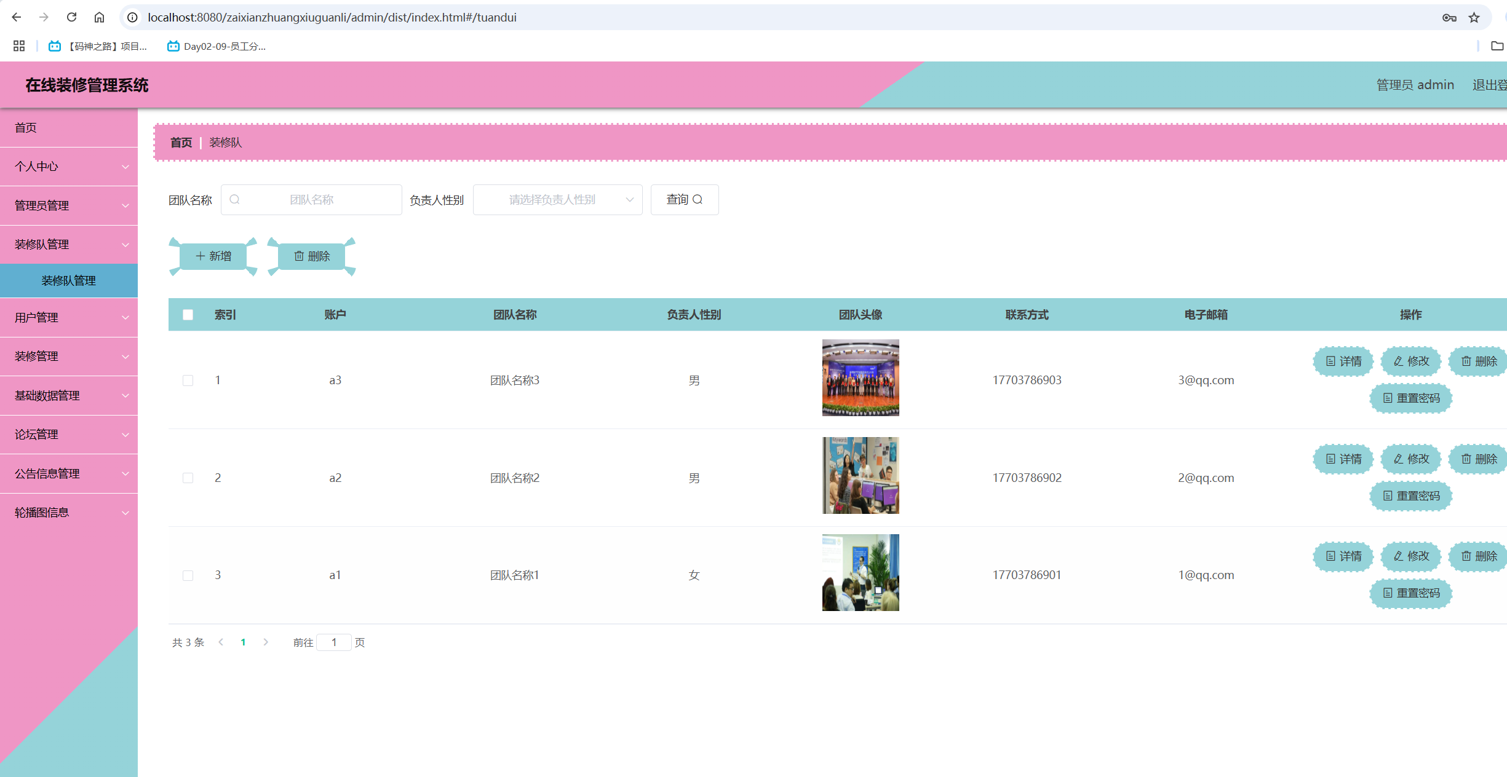
Task: Click the 团队名称 search input field
Action: coord(312,200)
